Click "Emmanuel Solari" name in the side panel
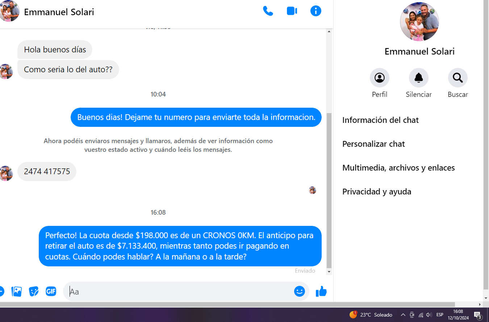This screenshot has height=322, width=489. click(x=419, y=51)
